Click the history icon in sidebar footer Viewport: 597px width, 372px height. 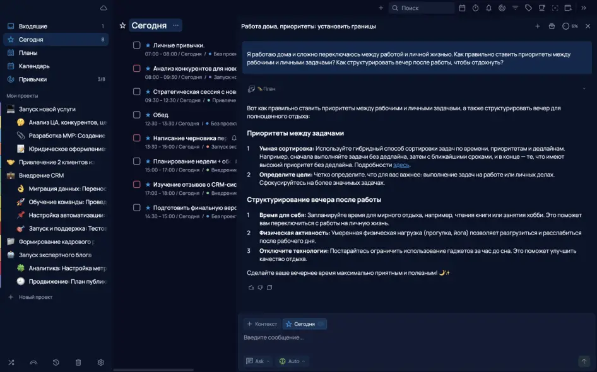56,363
